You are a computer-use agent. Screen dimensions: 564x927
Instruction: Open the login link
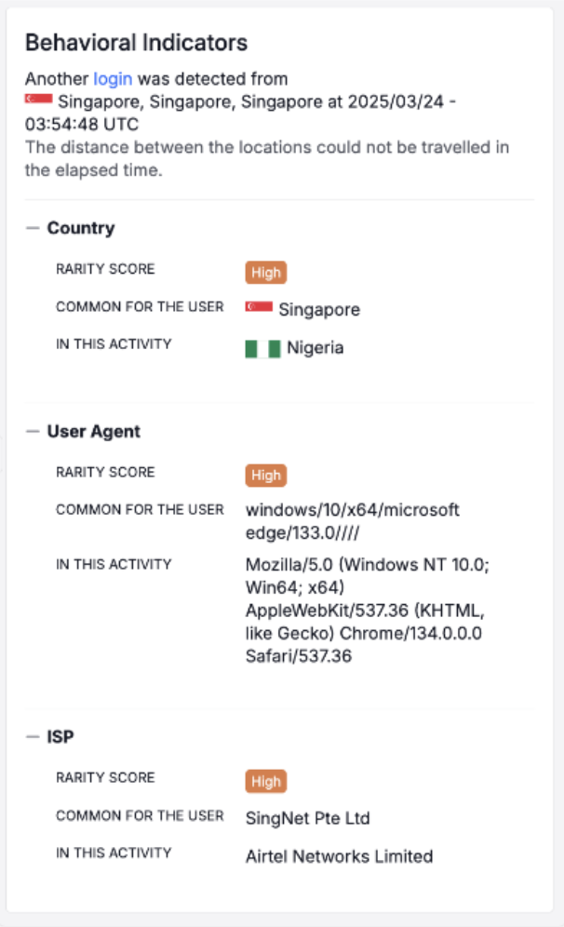point(113,79)
